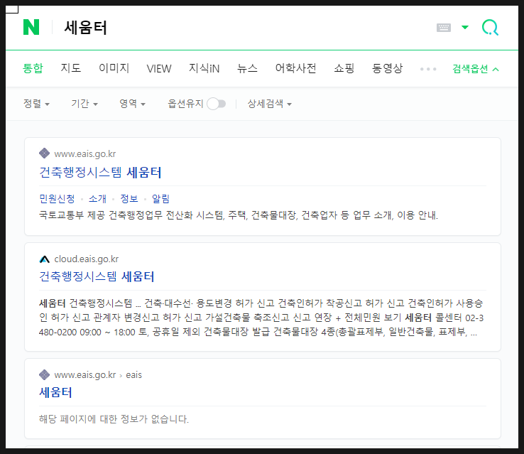Screen dimensions: 524x454
Task: Open the third result titled 세움터
Action: tap(55, 392)
